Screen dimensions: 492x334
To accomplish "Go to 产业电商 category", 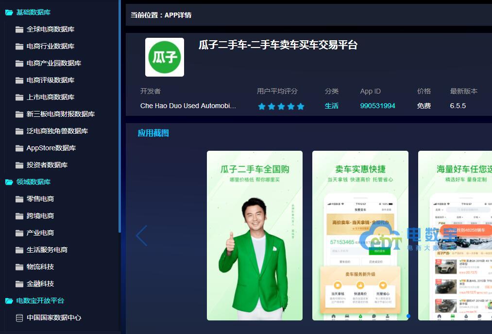I will 40,233.
